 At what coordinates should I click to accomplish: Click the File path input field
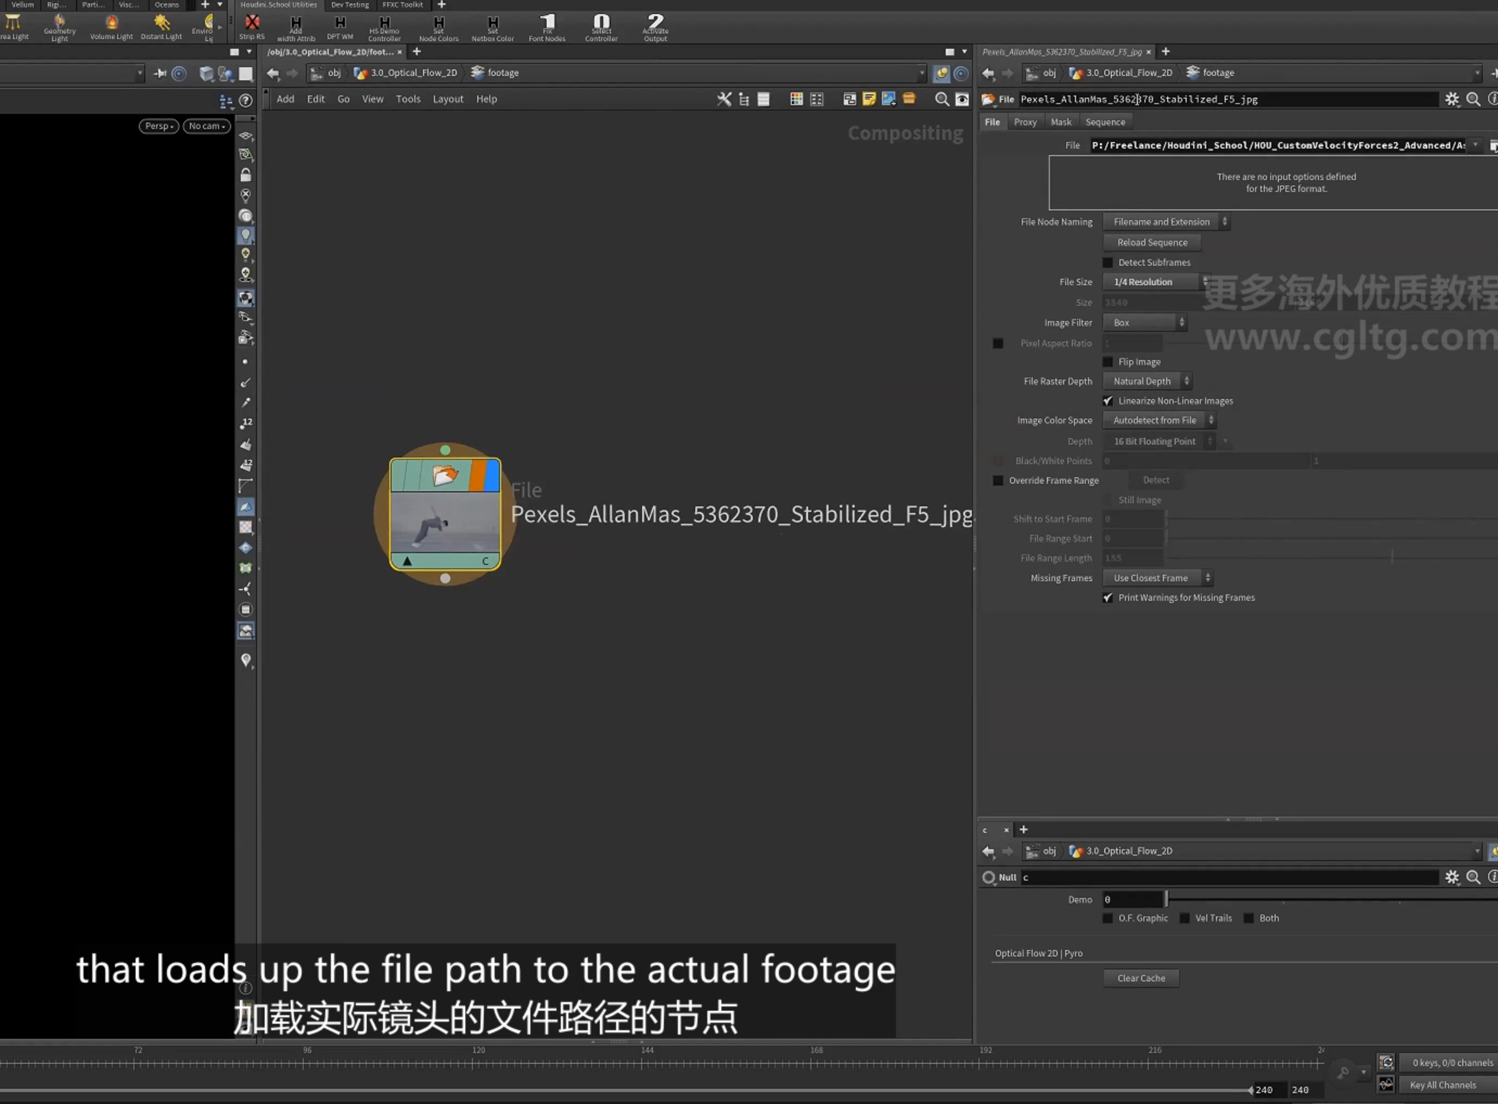pos(1277,146)
